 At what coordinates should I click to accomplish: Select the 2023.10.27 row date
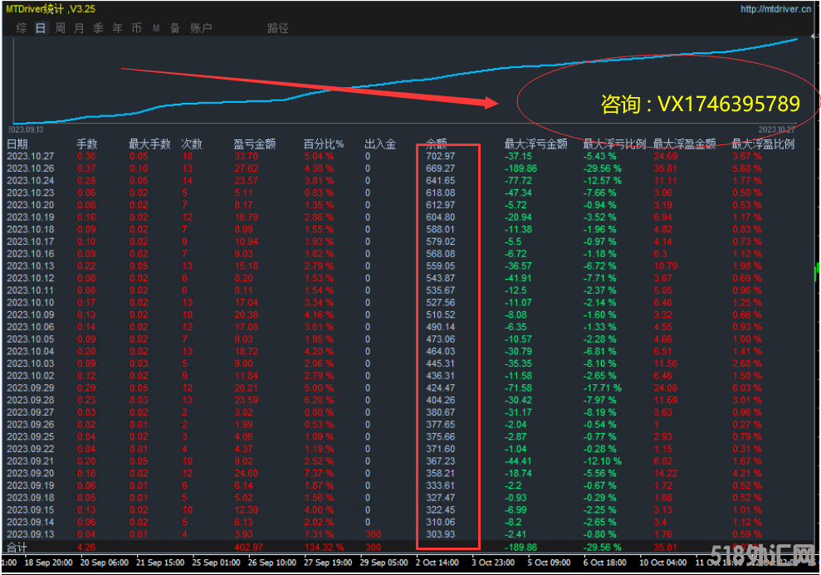30,156
